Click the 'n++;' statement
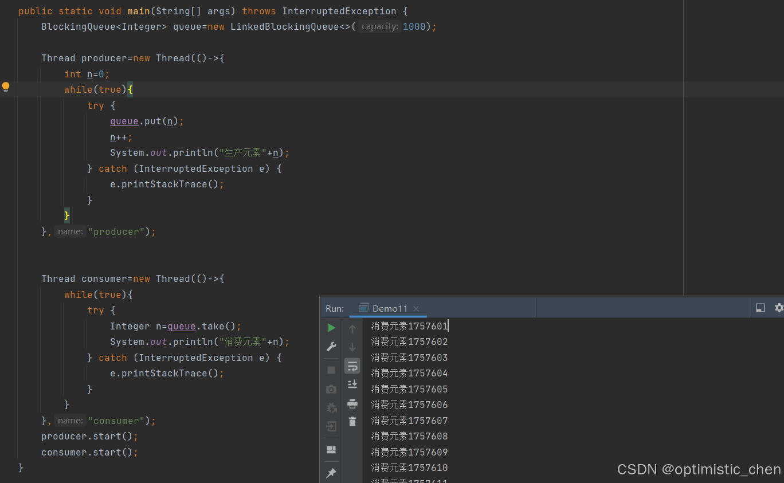Image resolution: width=784 pixels, height=483 pixels. [x=121, y=137]
